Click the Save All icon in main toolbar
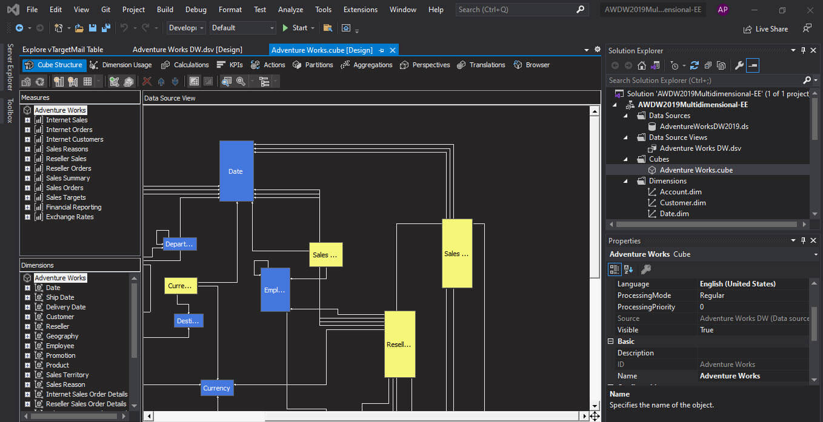Viewport: 823px width, 422px height. (x=106, y=28)
